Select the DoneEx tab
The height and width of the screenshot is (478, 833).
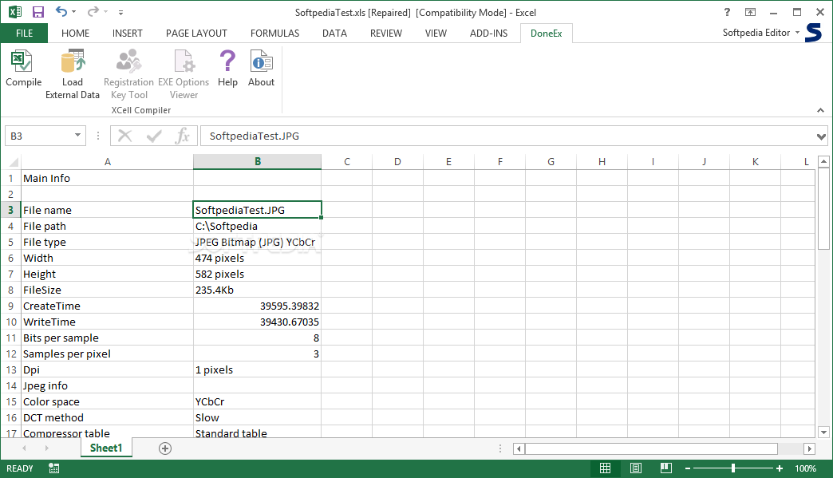546,33
